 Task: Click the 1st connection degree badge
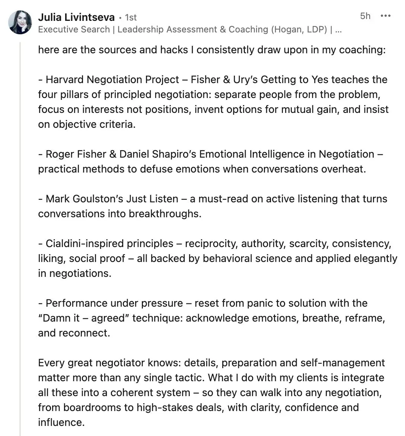pyautogui.click(x=131, y=18)
